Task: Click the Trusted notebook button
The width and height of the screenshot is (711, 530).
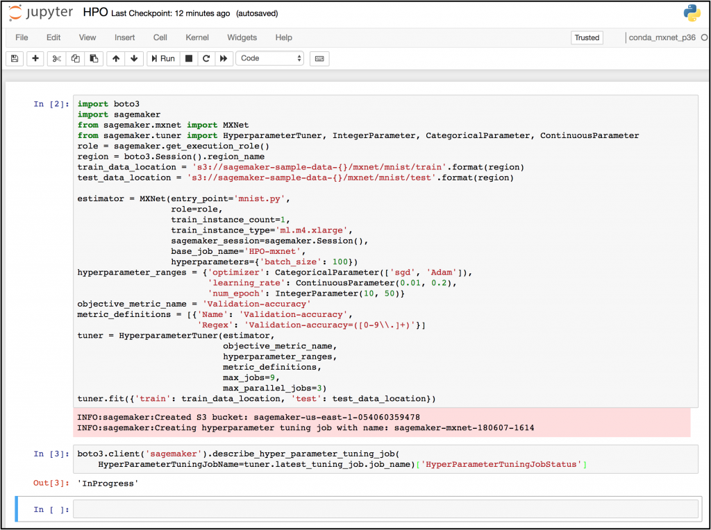Action: [x=587, y=37]
